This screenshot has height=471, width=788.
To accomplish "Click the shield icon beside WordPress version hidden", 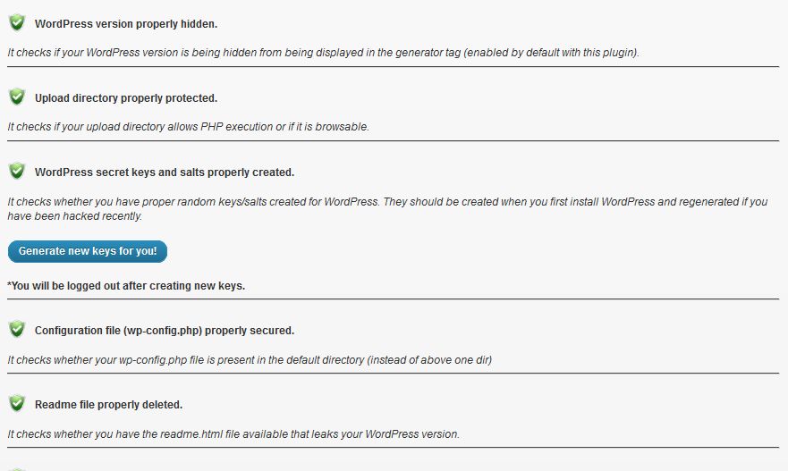I will click(17, 22).
